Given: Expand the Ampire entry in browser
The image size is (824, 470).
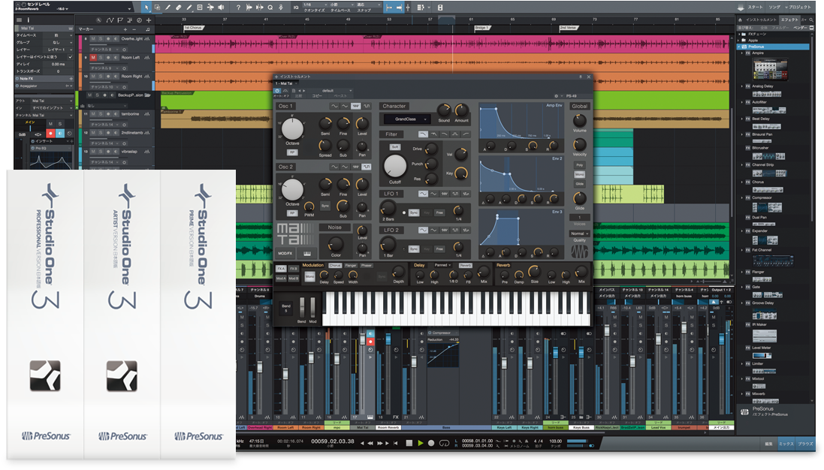Looking at the screenshot, I should [x=742, y=53].
